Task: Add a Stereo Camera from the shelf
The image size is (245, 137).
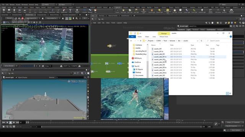Action: coord(211,11)
